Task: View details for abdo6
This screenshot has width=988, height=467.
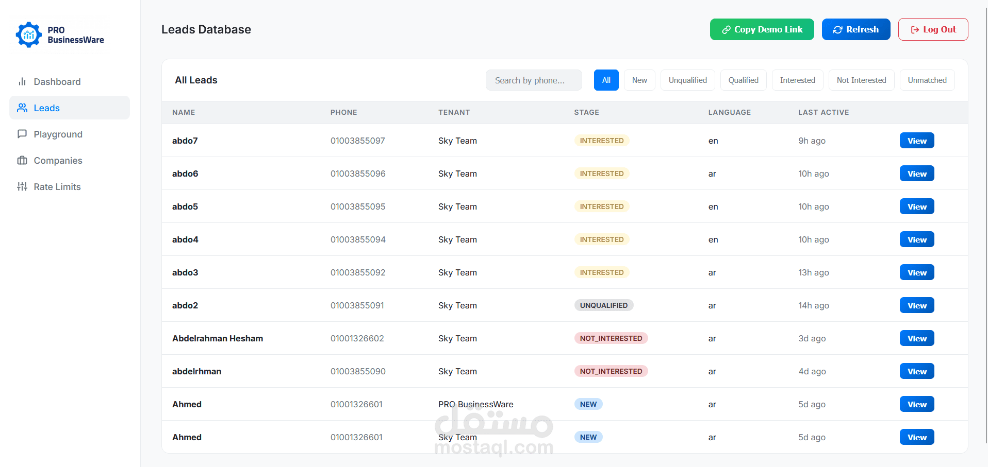Action: 917,174
